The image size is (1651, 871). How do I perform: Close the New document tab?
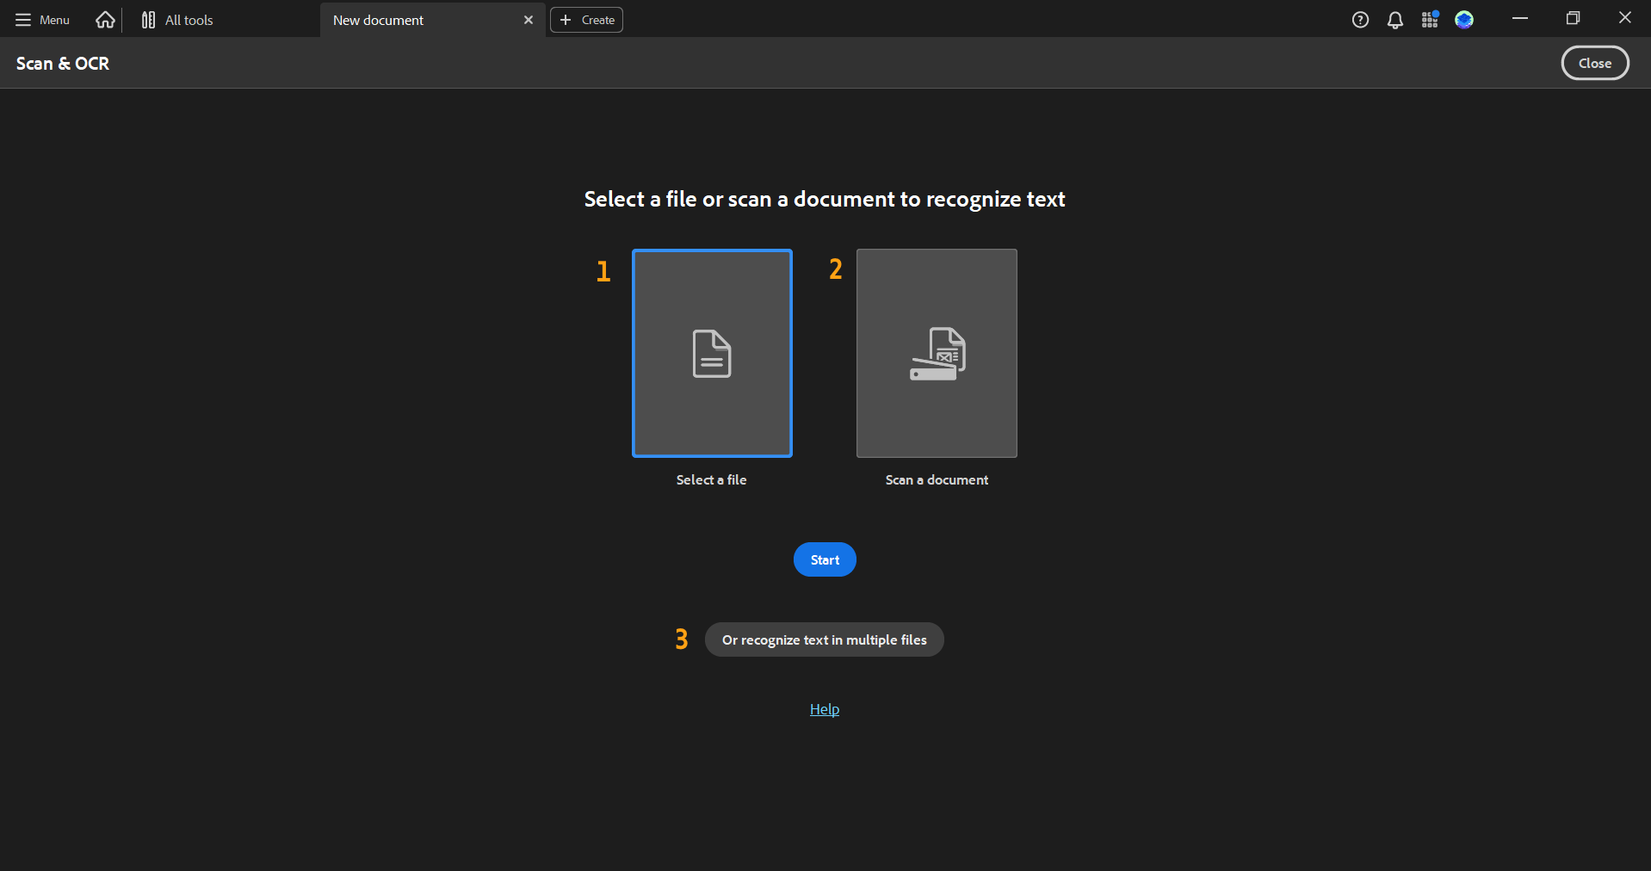point(528,19)
